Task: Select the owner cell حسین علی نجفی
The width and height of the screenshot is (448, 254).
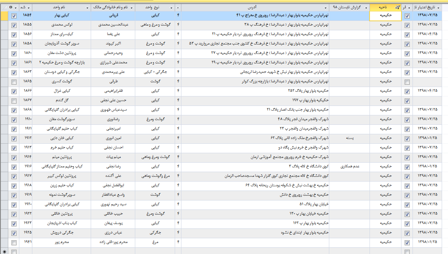Action: coord(113,100)
